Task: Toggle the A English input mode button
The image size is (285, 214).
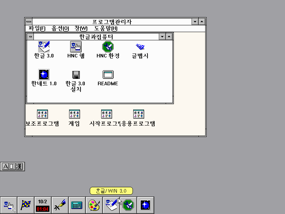Action: click(x=5, y=166)
